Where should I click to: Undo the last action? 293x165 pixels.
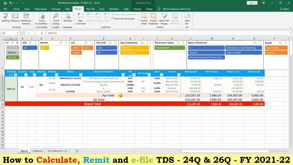point(11,3)
